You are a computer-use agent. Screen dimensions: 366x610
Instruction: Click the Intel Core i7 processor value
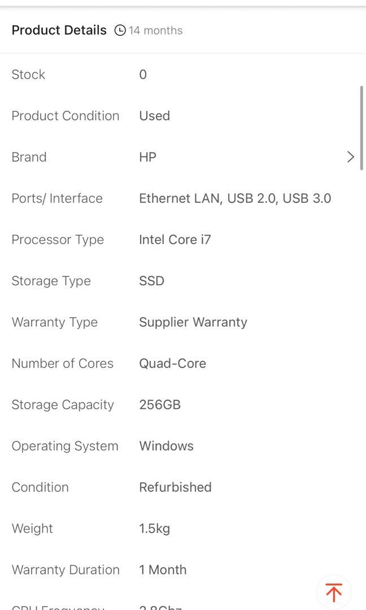pos(175,239)
